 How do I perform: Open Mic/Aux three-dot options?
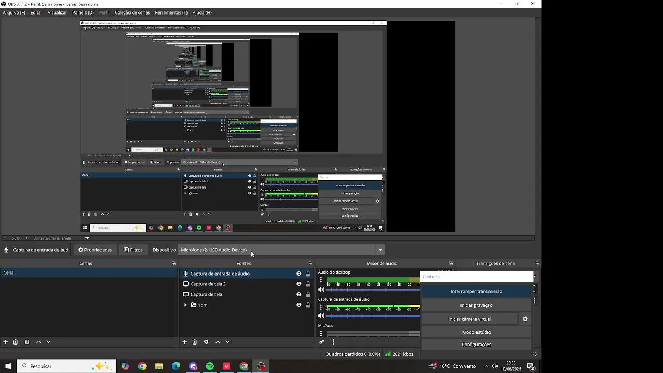pyautogui.click(x=321, y=333)
